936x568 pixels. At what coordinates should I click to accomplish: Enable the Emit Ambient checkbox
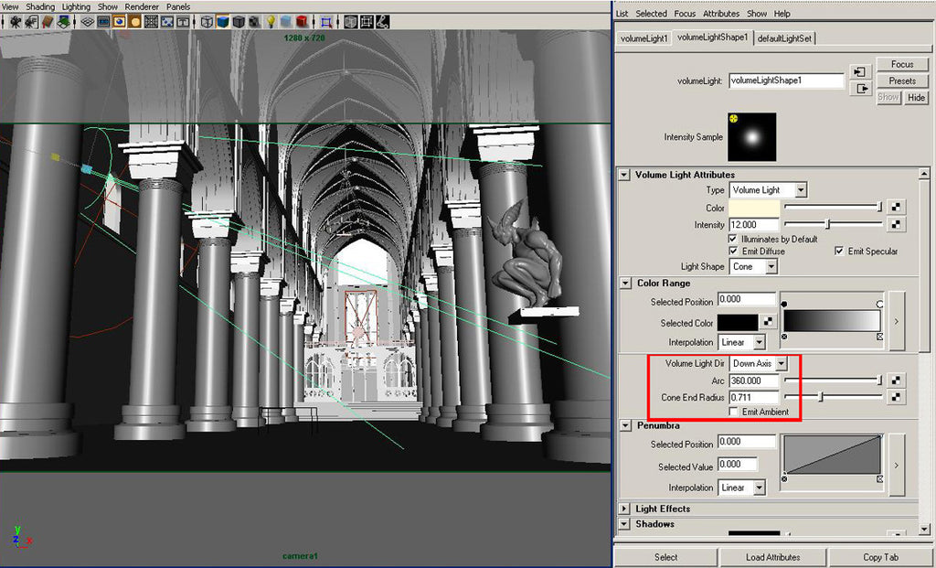click(x=734, y=412)
